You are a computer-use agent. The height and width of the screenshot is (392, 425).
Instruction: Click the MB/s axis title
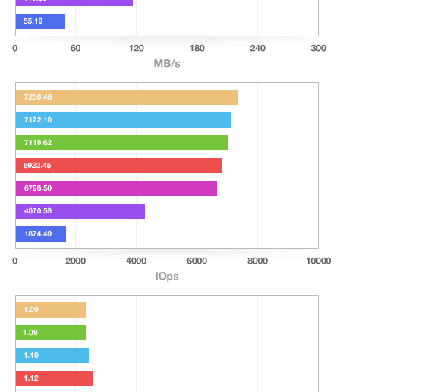pos(167,64)
